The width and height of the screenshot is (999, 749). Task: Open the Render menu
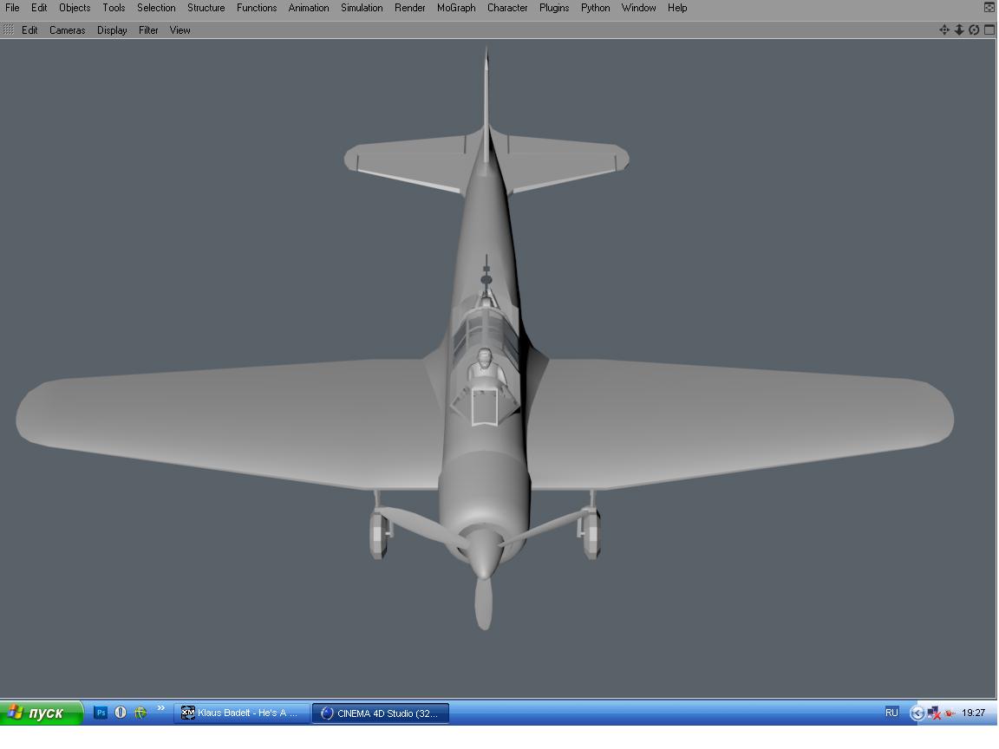[x=409, y=8]
